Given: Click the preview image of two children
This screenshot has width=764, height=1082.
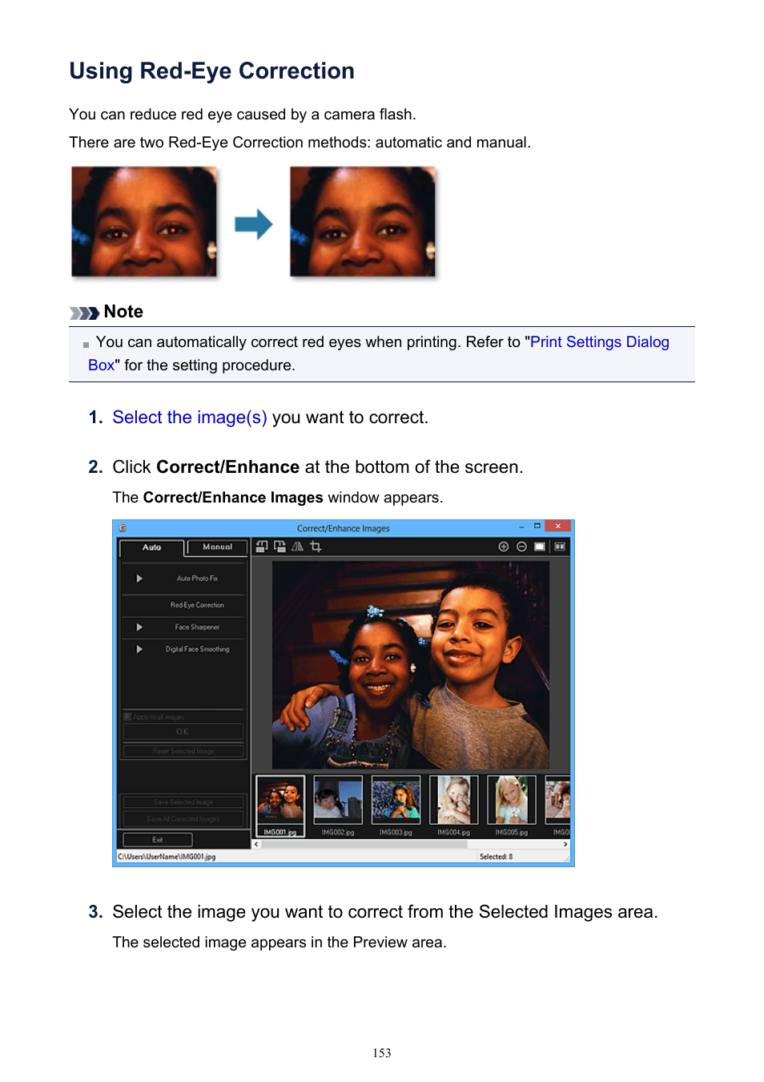Looking at the screenshot, I should tap(411, 664).
